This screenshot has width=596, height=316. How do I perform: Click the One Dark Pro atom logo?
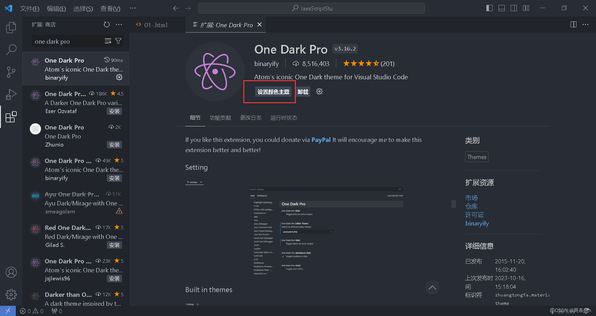(215, 72)
